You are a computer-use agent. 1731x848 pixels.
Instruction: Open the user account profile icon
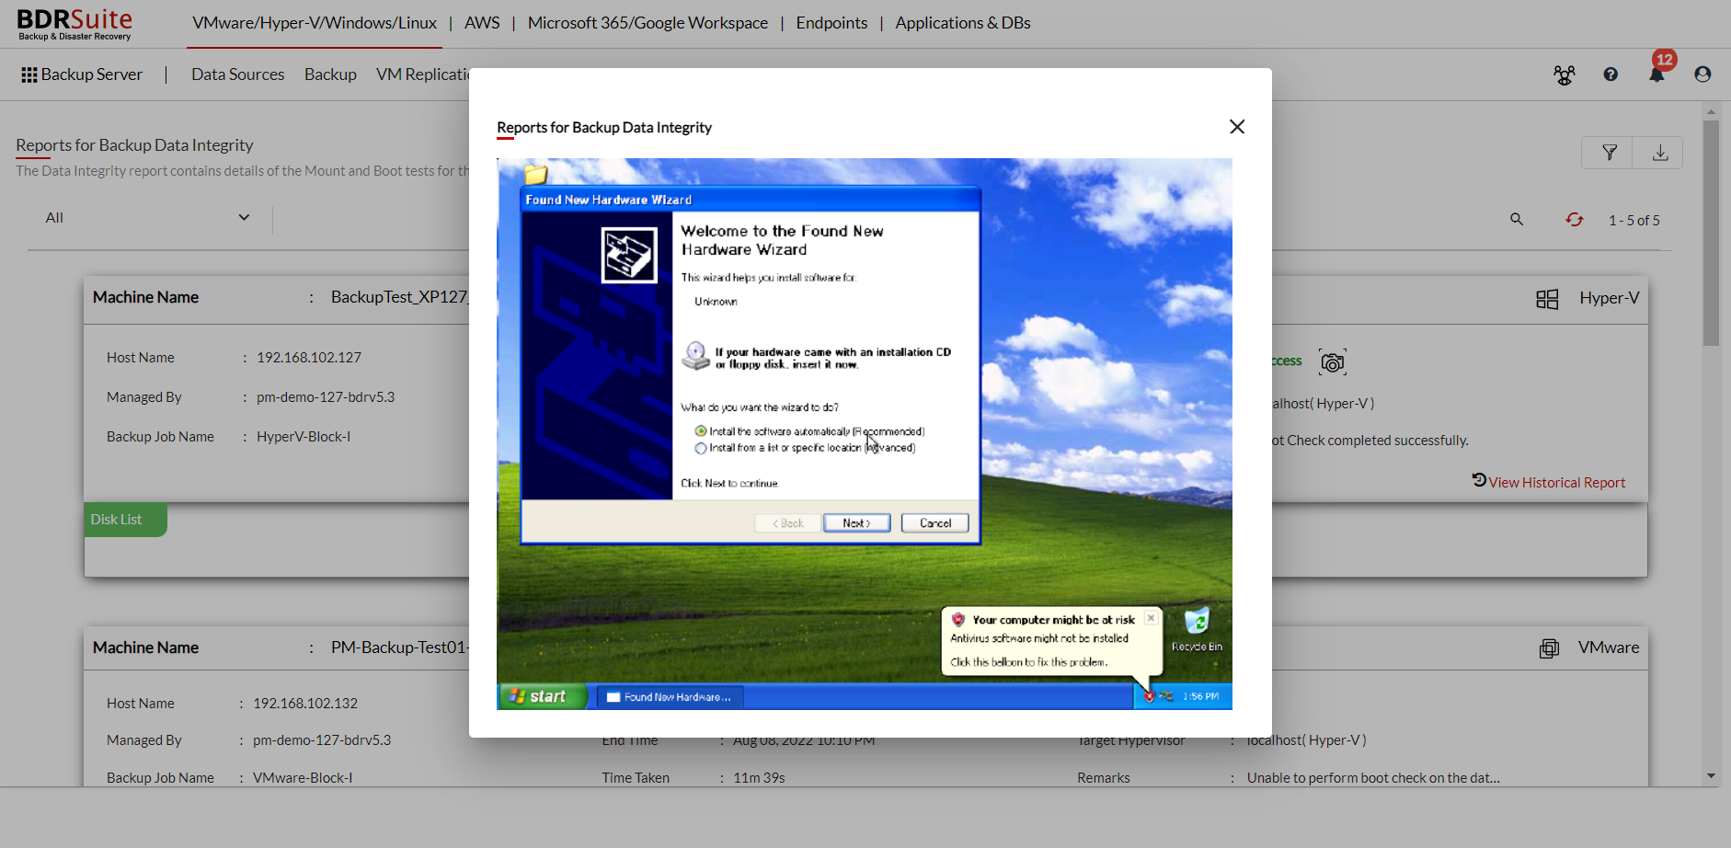pyautogui.click(x=1702, y=74)
